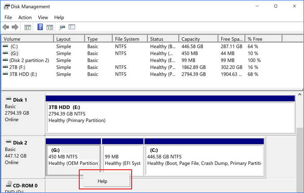Click the Forward arrow toolbar icon

(15, 27)
